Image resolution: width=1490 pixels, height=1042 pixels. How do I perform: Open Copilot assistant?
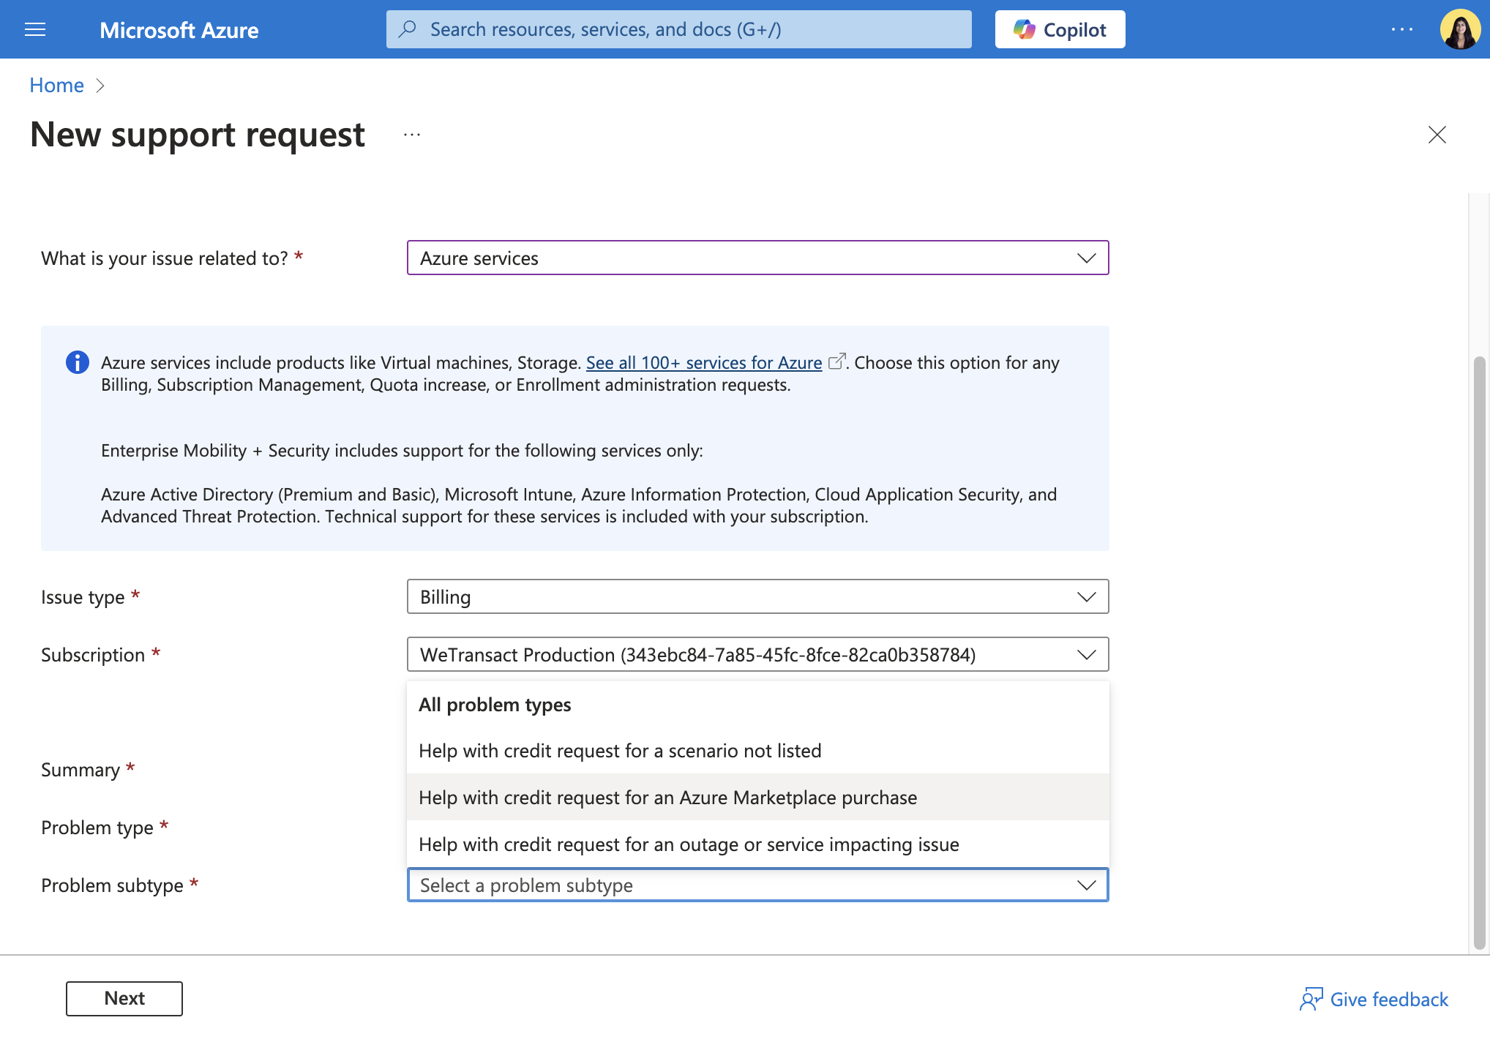(1060, 29)
